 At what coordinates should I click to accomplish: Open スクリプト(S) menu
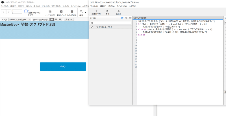click(x=56, y=6)
